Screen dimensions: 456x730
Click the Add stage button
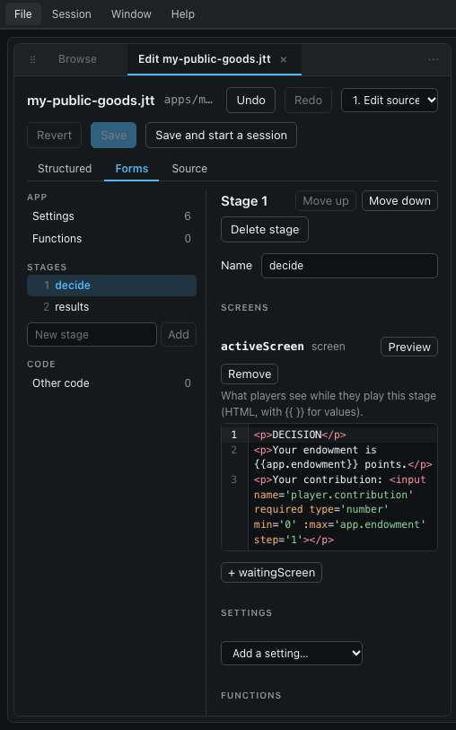179,335
